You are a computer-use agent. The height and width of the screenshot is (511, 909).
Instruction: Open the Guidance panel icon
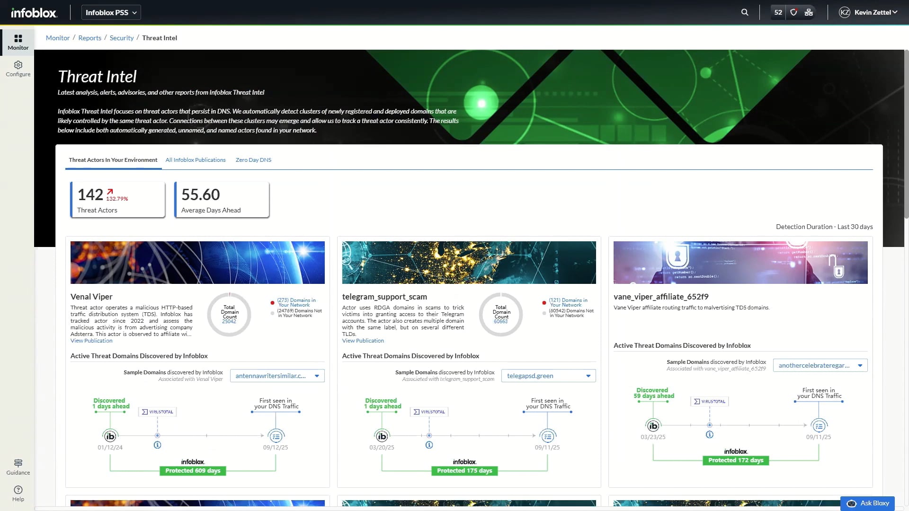coord(18,467)
